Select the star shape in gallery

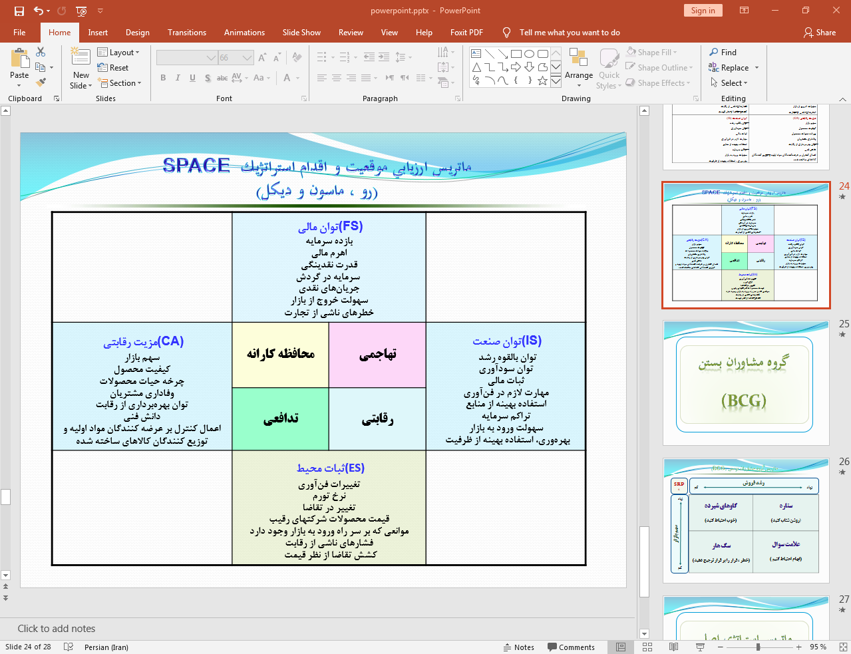click(x=542, y=81)
